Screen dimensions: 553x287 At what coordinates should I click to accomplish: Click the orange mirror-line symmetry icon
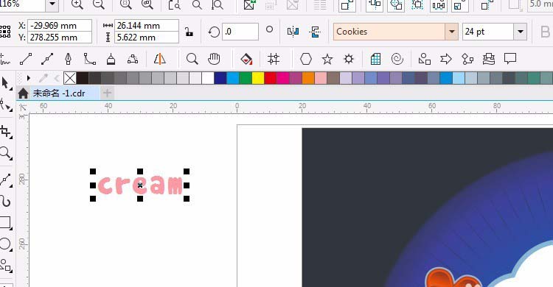tap(160, 59)
